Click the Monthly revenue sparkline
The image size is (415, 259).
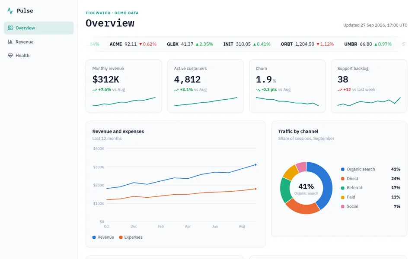pos(124,102)
